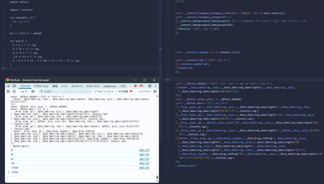
Task: Open VM47:575 source link beside output 65
Action: (144, 155)
